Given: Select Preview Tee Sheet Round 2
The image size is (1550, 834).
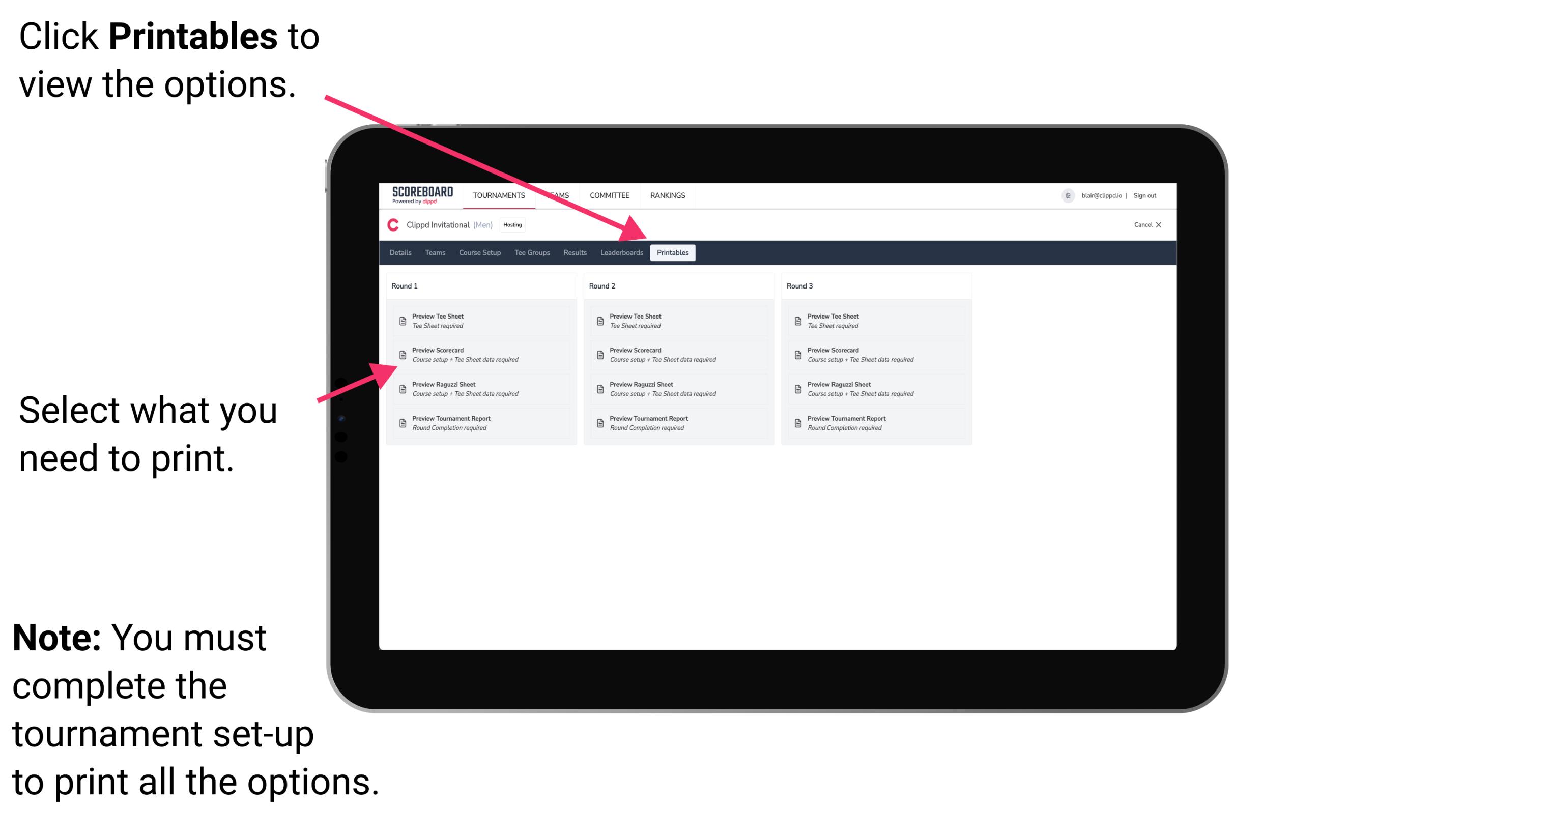Looking at the screenshot, I should coord(636,321).
